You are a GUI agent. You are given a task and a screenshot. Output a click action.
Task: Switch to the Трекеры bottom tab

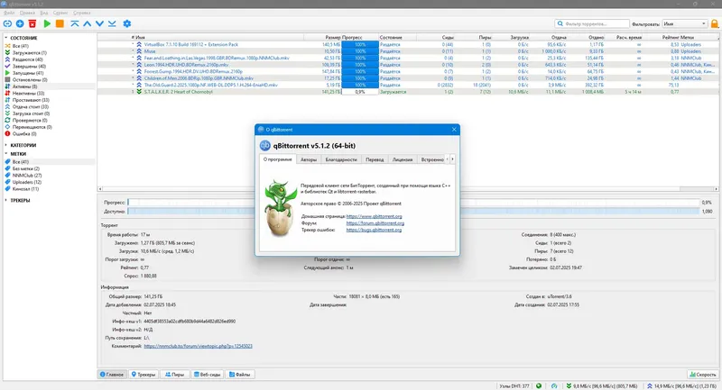(143, 375)
